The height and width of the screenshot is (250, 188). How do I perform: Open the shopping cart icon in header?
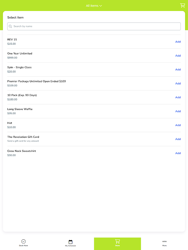click(182, 5)
